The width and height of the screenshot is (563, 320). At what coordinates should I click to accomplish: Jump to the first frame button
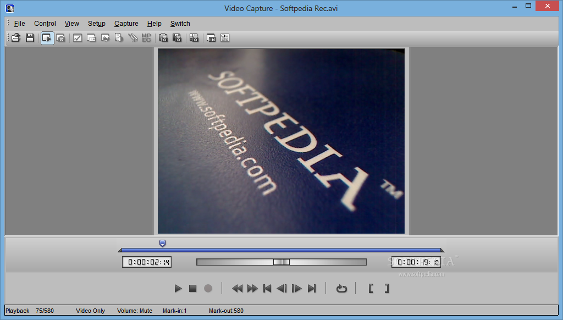pyautogui.click(x=267, y=289)
